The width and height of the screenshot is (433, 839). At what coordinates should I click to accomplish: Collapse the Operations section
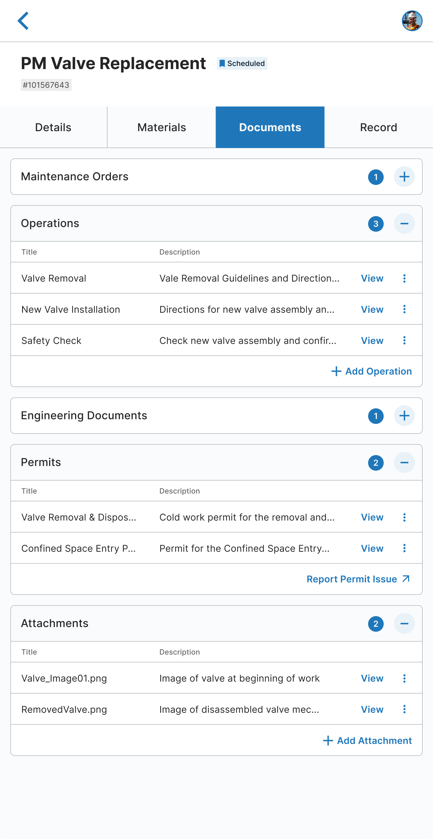click(x=404, y=224)
